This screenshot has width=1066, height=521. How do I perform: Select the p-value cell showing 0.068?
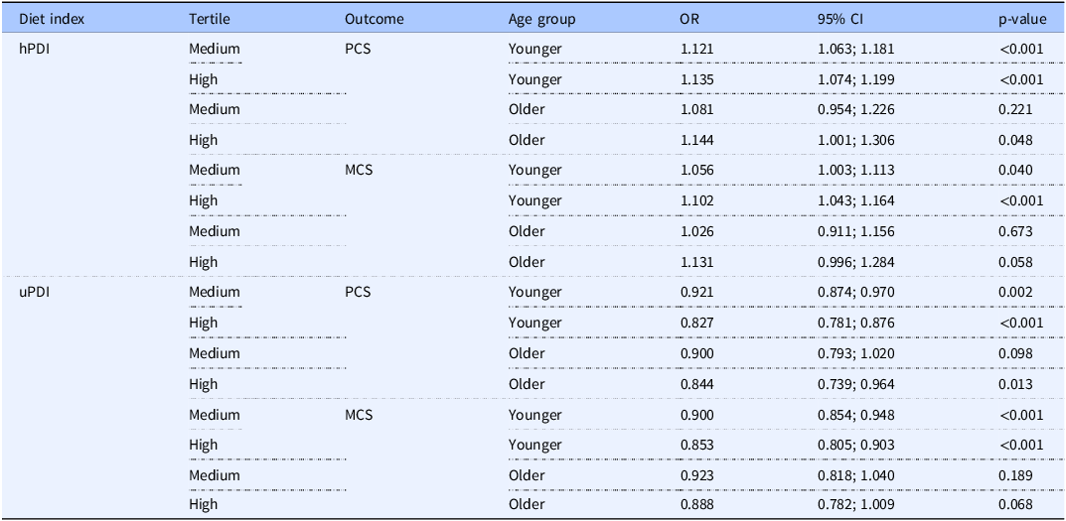[1015, 505]
